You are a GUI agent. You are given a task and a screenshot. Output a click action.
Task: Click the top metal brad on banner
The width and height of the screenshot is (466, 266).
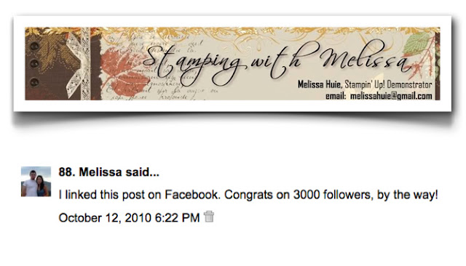tap(34, 47)
